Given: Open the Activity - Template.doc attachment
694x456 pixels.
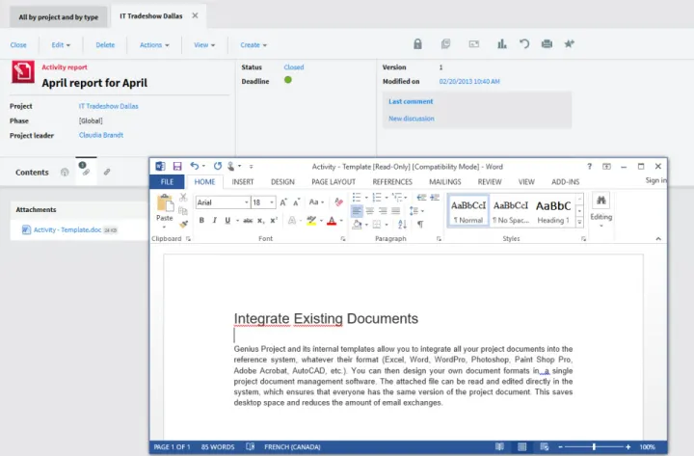Looking at the screenshot, I should click(67, 229).
